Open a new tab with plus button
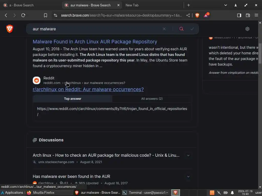262x196 pixels. [x=189, y=5]
